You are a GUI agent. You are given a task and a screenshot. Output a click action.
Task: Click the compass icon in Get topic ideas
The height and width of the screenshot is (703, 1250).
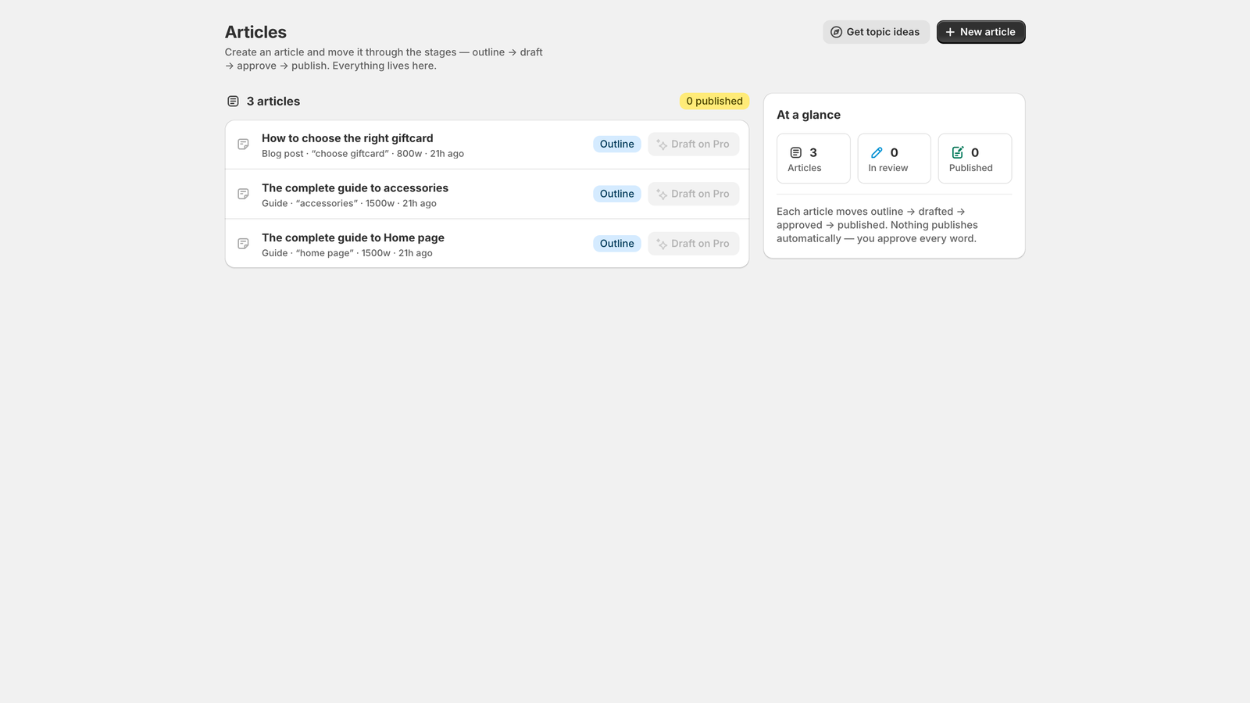836,32
